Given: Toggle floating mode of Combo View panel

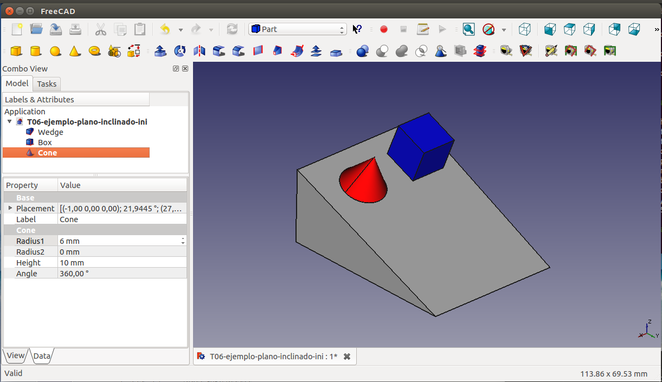Looking at the screenshot, I should [176, 69].
